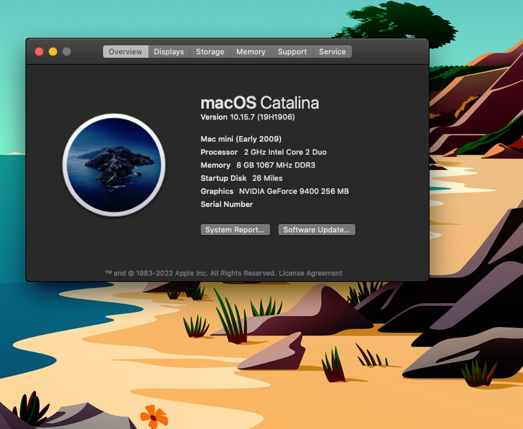Click the NVIDIA GeForce 9400 graphics line
The height and width of the screenshot is (429, 523).
click(x=274, y=191)
